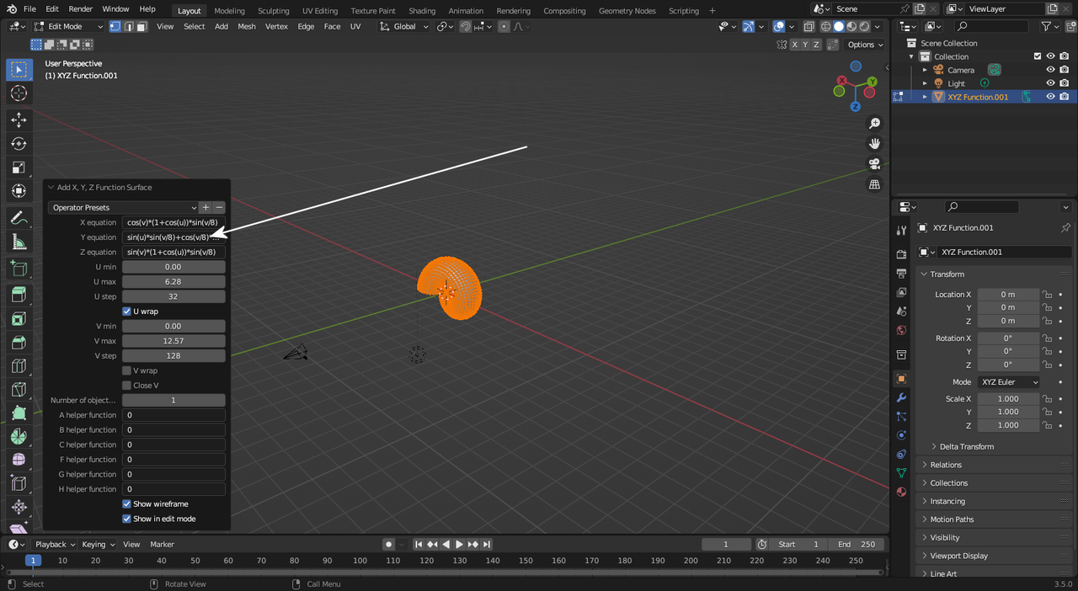Toggle camera view icon in viewport
The image size is (1078, 591).
[x=874, y=164]
